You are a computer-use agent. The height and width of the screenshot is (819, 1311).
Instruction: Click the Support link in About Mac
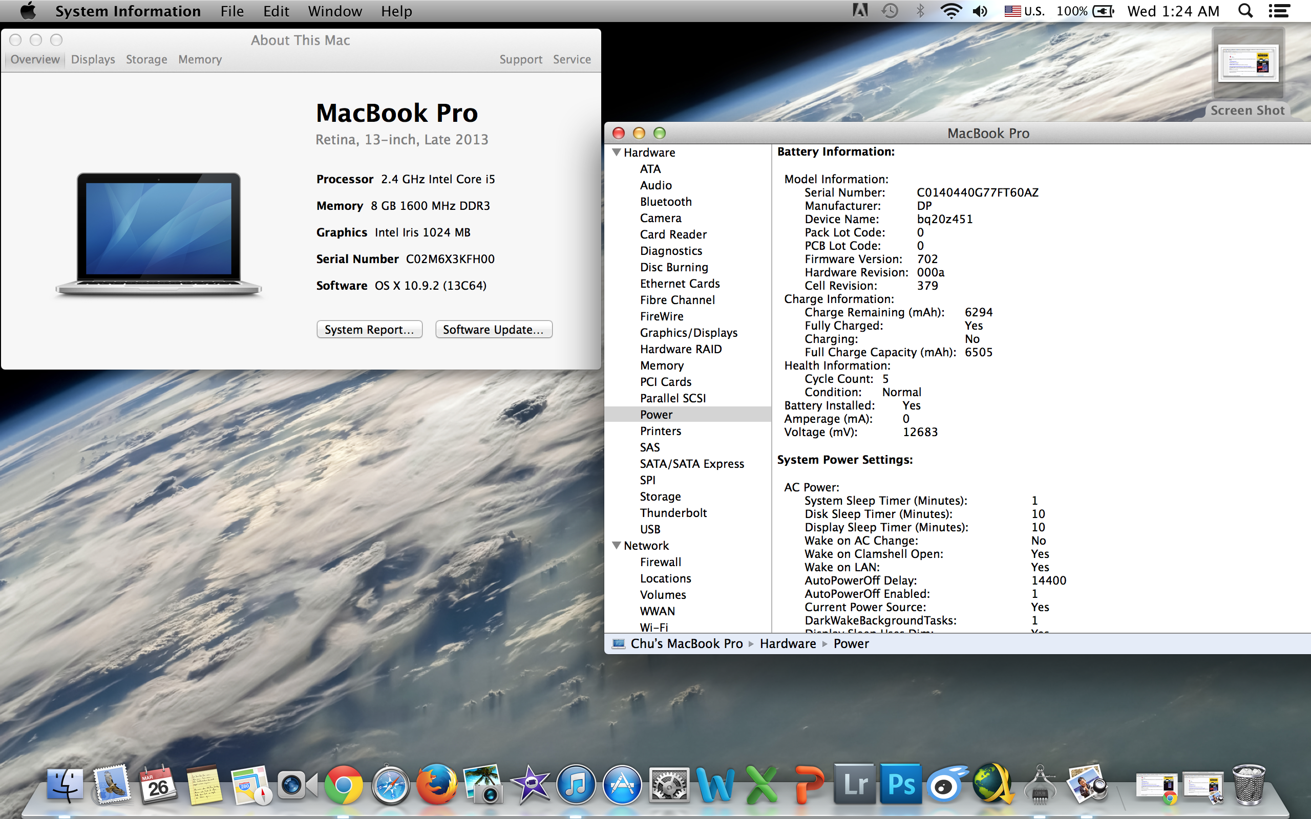tap(519, 59)
